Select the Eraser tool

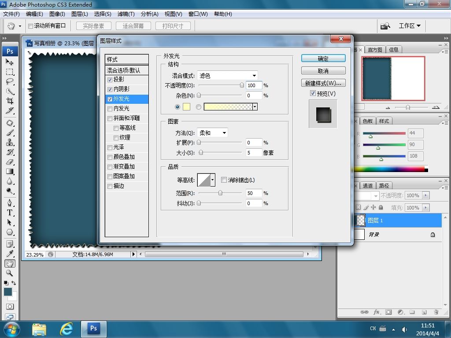pyautogui.click(x=10, y=162)
